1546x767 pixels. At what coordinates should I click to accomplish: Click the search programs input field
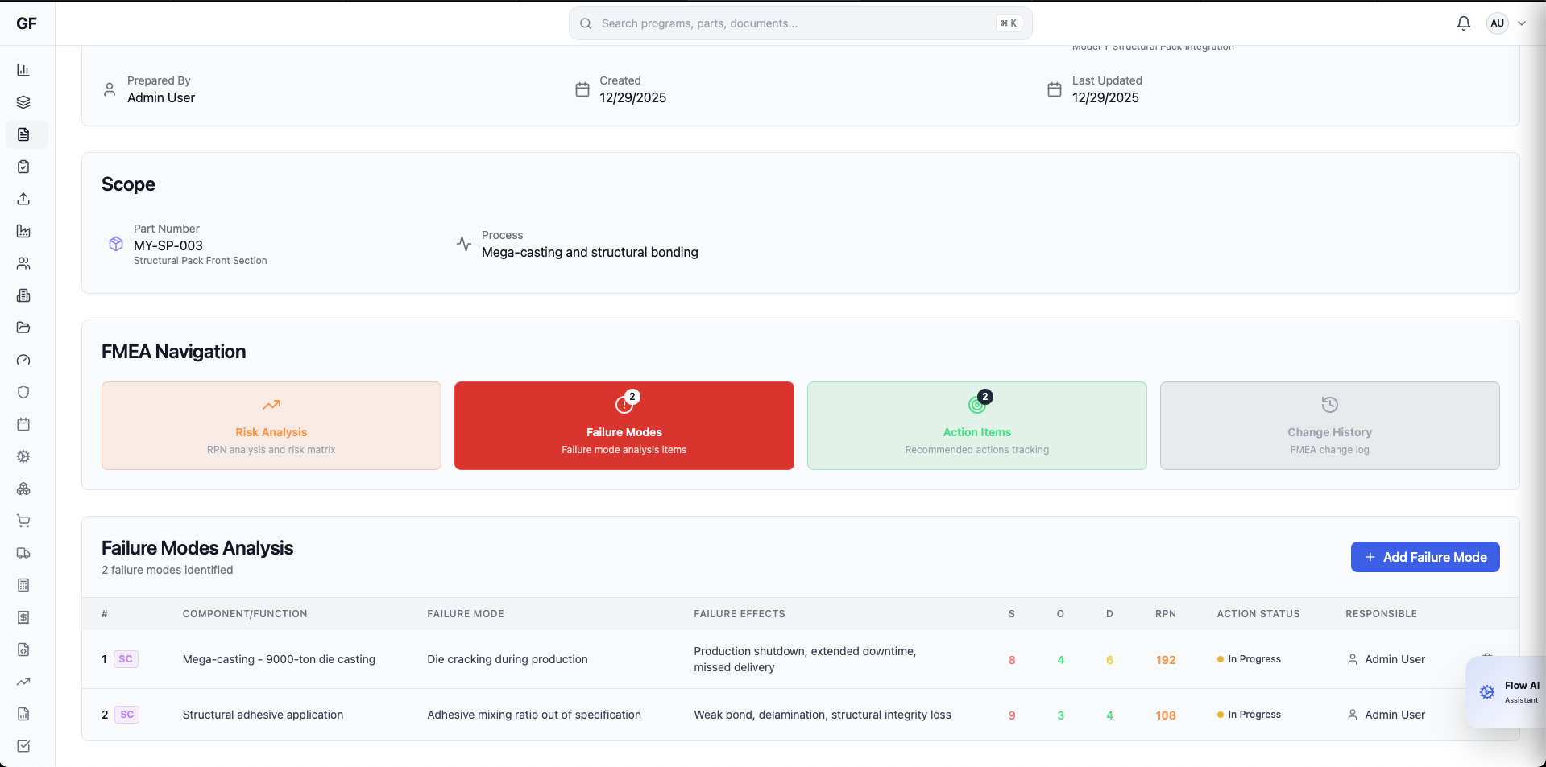tap(798, 23)
